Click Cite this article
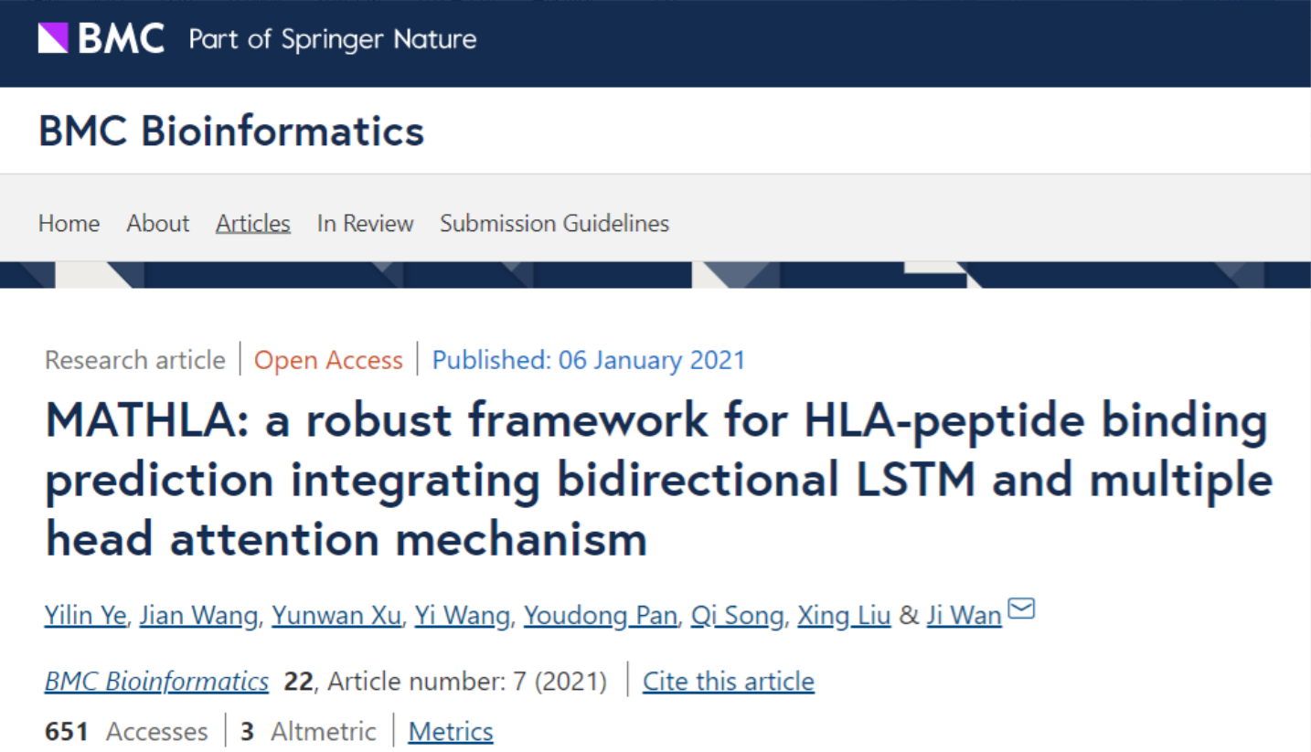Viewport: 1311px width, 752px height. tap(729, 681)
